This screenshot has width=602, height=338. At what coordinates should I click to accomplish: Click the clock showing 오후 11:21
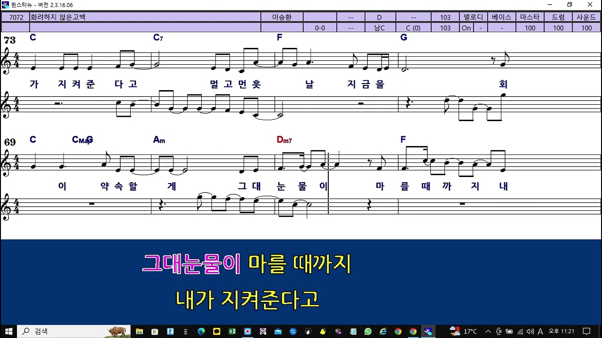point(561,331)
